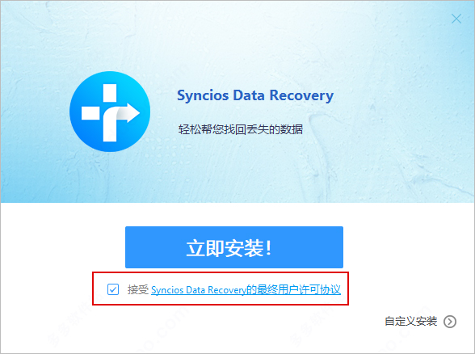Click the curved white stem in the logo
The width and height of the screenshot is (475, 354).
pos(112,124)
